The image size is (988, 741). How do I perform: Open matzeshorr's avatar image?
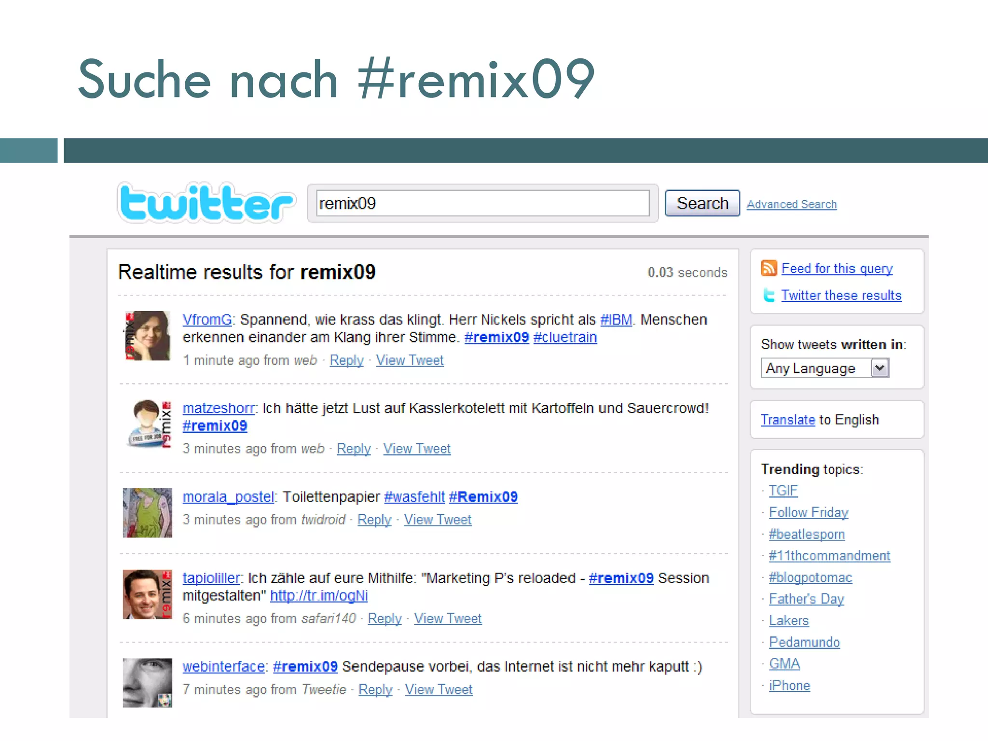[x=149, y=424]
